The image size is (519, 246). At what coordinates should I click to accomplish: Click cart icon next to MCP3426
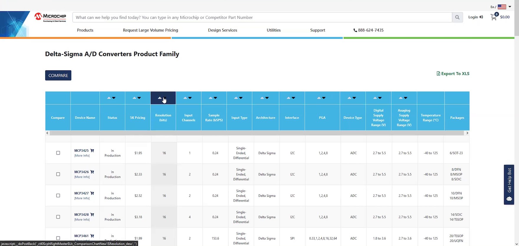[92, 172]
